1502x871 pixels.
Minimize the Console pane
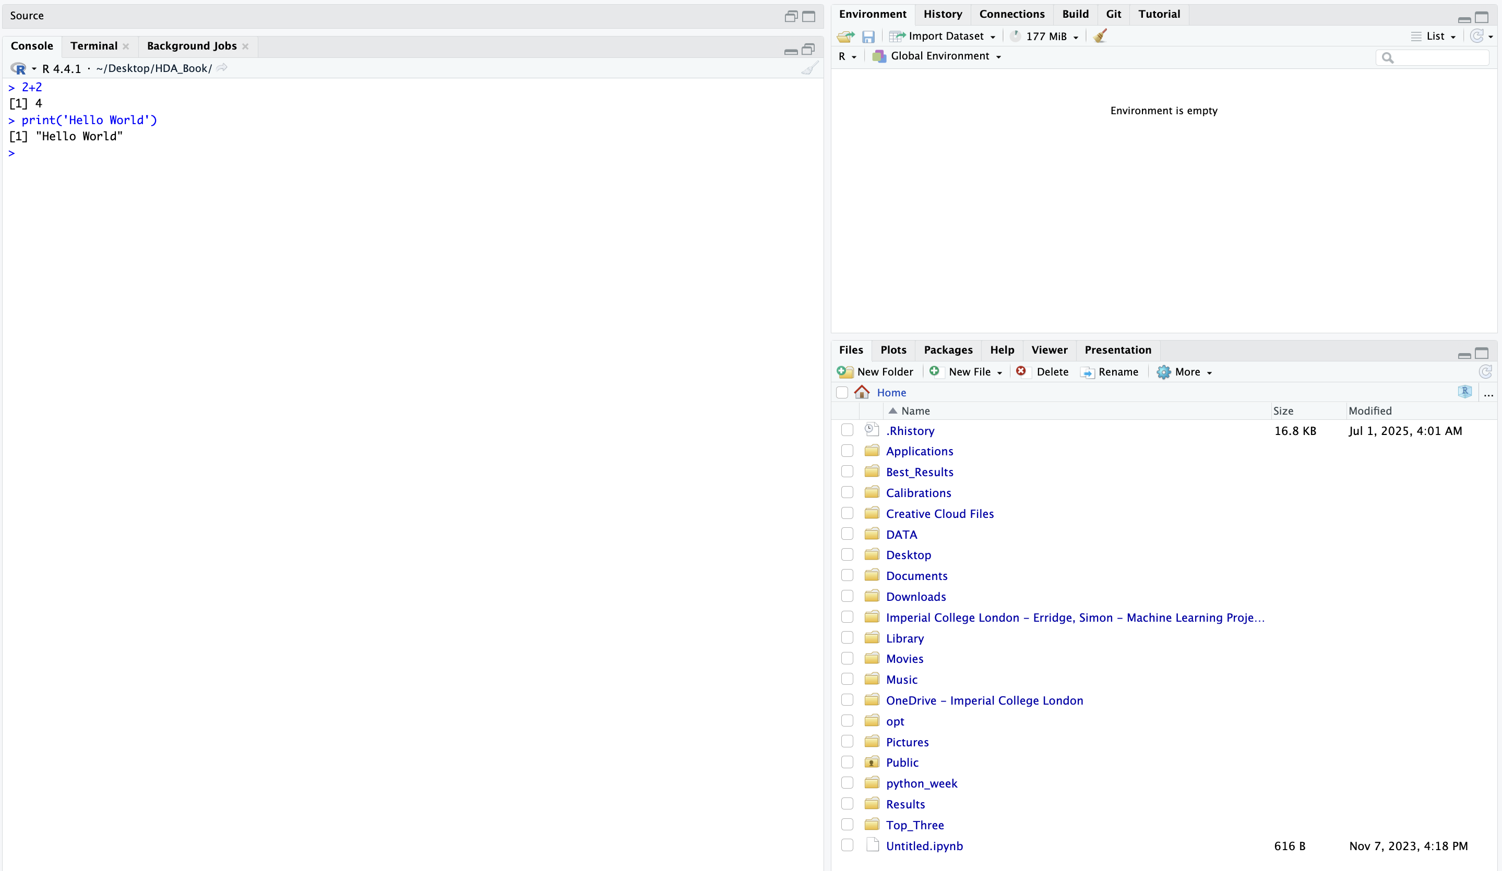click(791, 51)
